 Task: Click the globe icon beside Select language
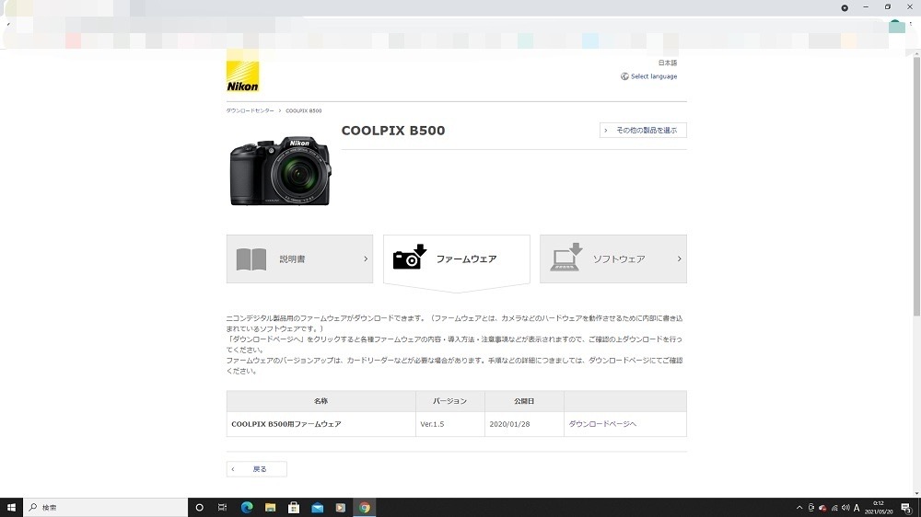point(624,76)
